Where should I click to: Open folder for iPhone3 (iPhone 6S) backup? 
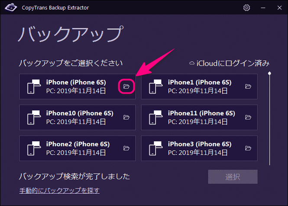(x=248, y=148)
